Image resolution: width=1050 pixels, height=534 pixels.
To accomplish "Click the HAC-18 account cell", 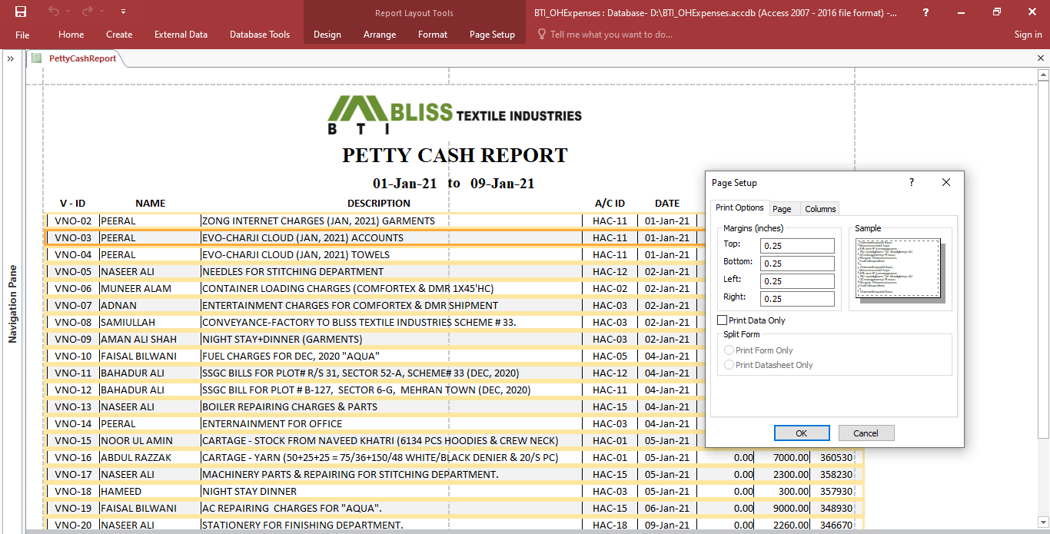I will coord(610,526).
